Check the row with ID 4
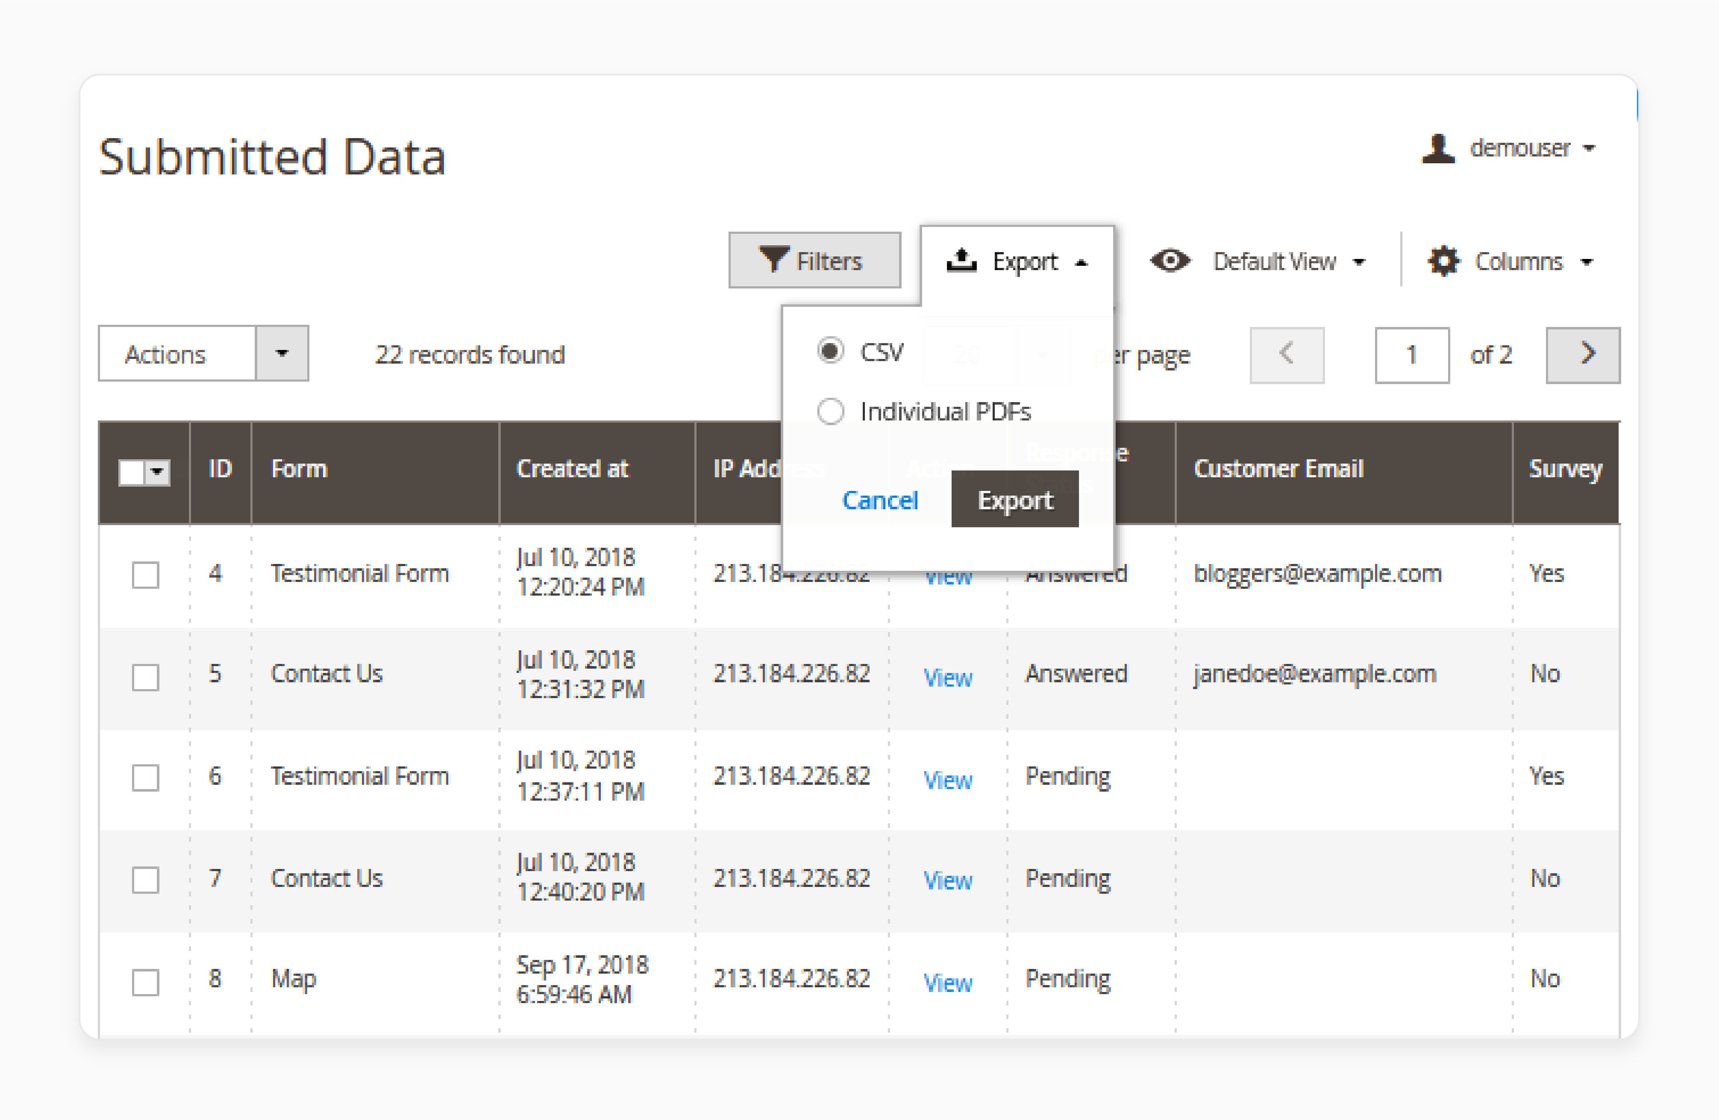1719x1120 pixels. (x=145, y=575)
